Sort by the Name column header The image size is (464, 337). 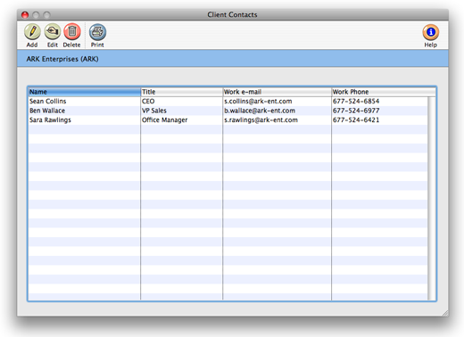pos(84,92)
